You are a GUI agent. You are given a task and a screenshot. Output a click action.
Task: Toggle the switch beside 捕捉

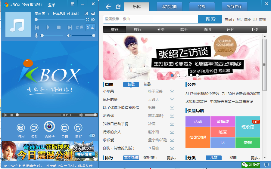tap(92, 136)
